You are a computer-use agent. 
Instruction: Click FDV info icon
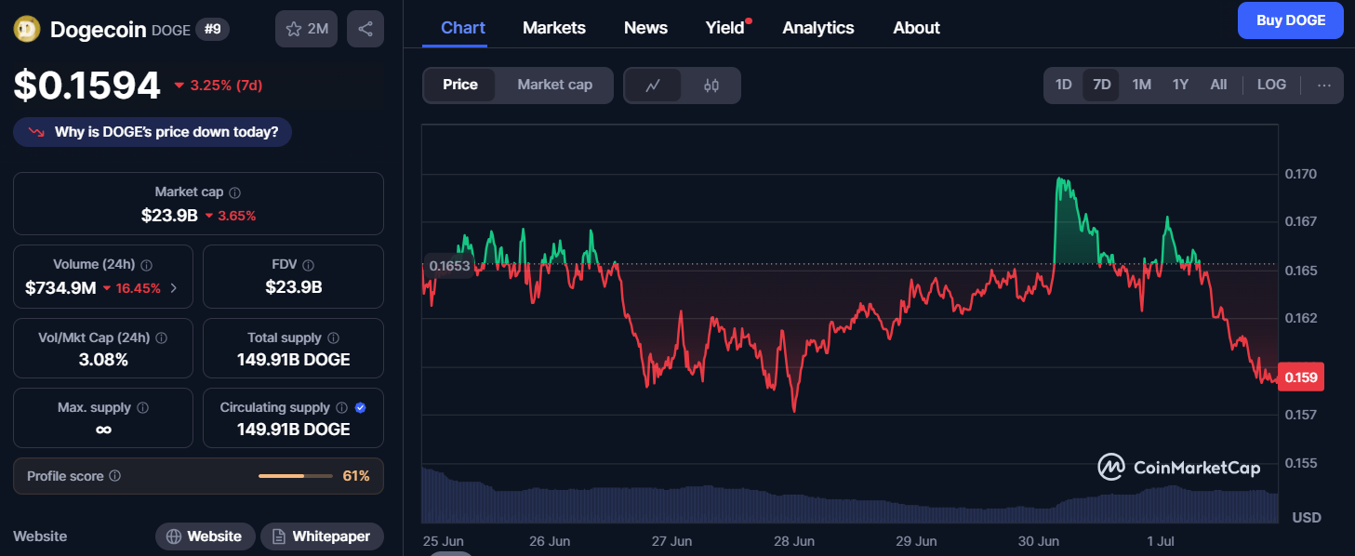click(309, 265)
